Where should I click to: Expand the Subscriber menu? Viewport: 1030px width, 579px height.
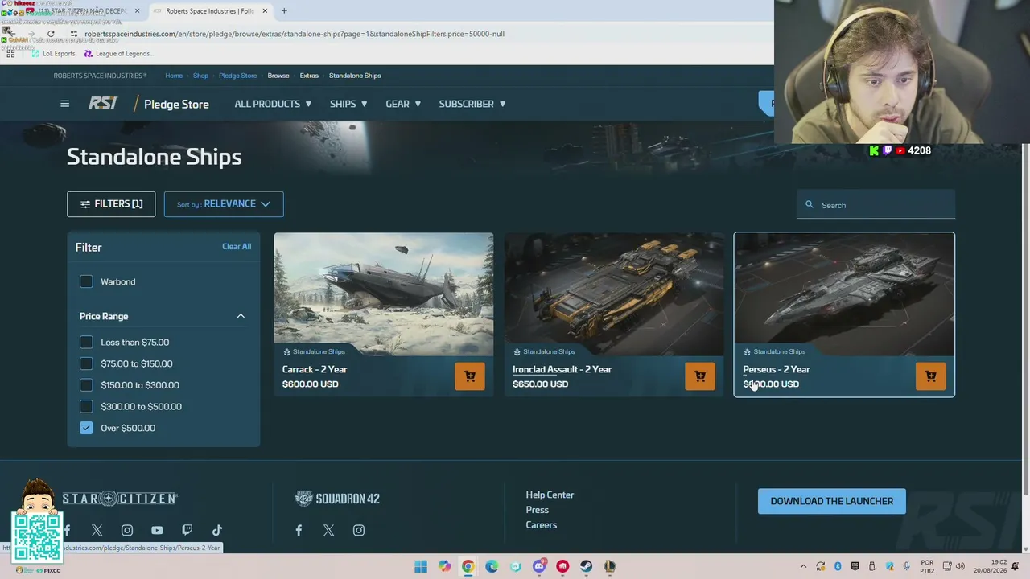(472, 104)
